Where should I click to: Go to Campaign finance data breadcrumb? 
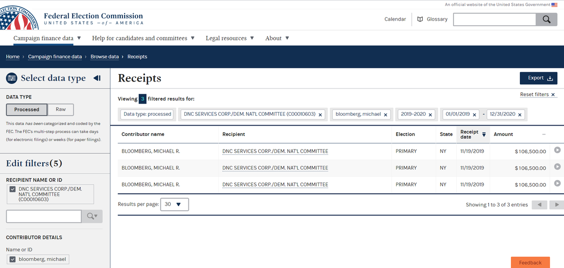pyautogui.click(x=55, y=57)
